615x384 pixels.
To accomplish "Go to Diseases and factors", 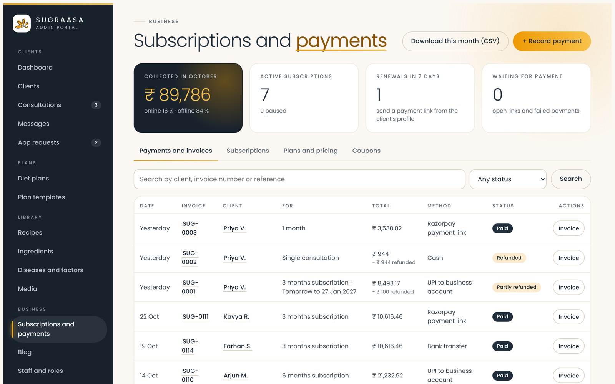I will pyautogui.click(x=58, y=270).
